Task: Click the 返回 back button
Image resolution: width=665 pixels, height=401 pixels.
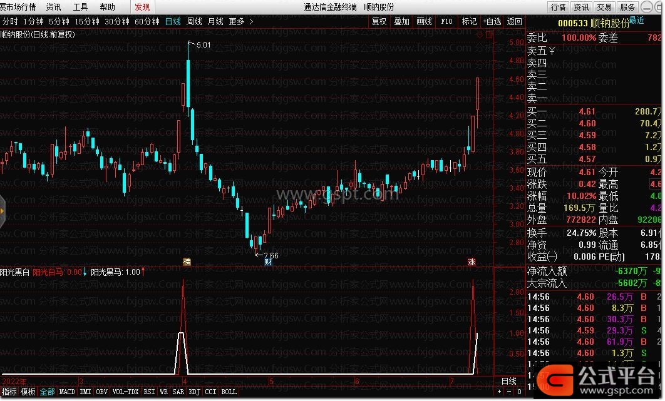Action: [515, 21]
